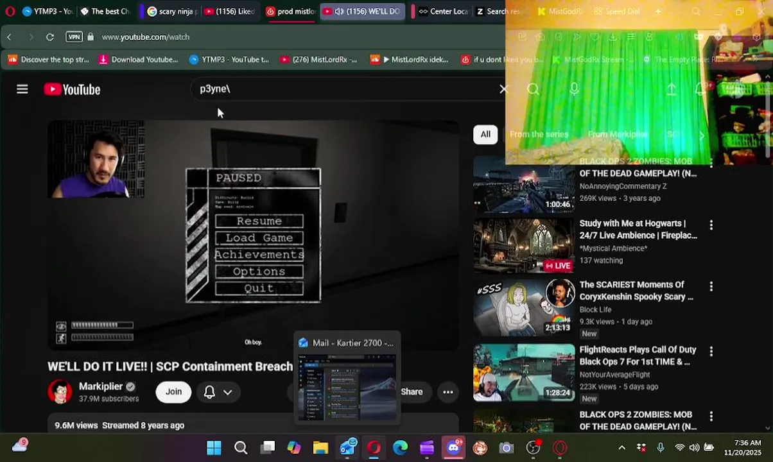Open Discord from the taskbar
The height and width of the screenshot is (462, 773).
pyautogui.click(x=454, y=447)
